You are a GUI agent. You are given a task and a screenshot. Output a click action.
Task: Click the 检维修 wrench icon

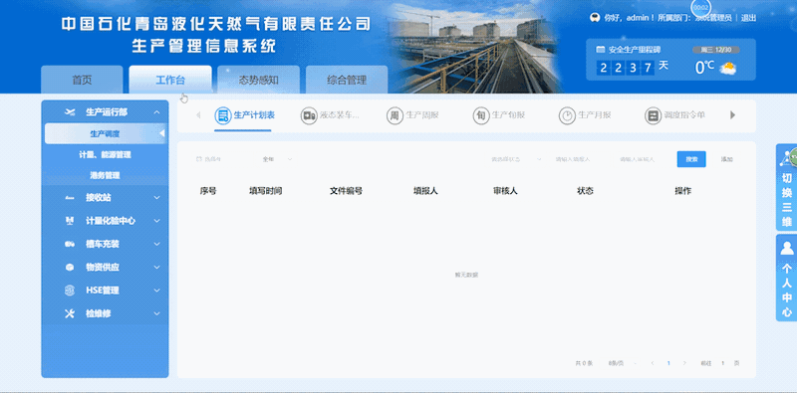click(x=70, y=313)
